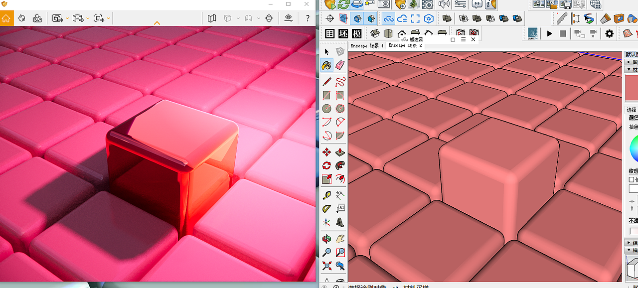This screenshot has height=288, width=638.
Task: Select the SketchUp Select arrow tool
Action: pyautogui.click(x=327, y=52)
